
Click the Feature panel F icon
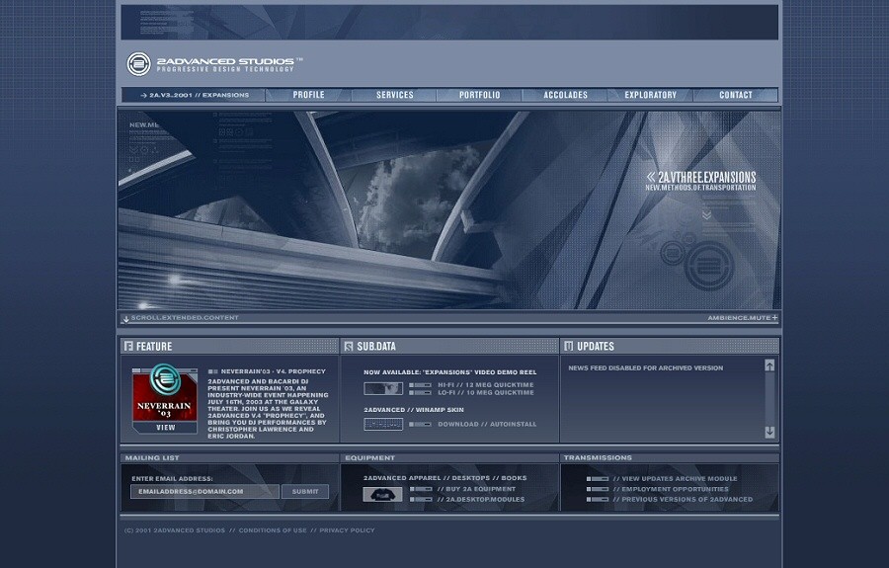[x=128, y=346]
